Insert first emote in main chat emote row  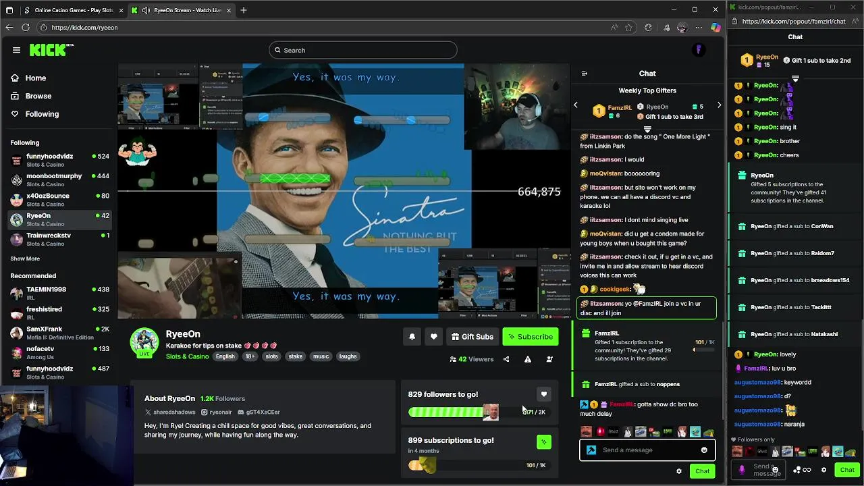point(586,432)
